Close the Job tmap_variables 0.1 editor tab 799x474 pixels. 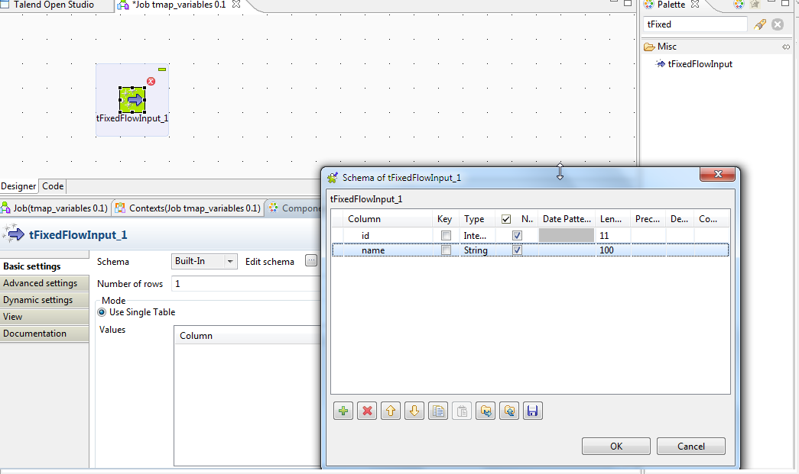click(236, 5)
